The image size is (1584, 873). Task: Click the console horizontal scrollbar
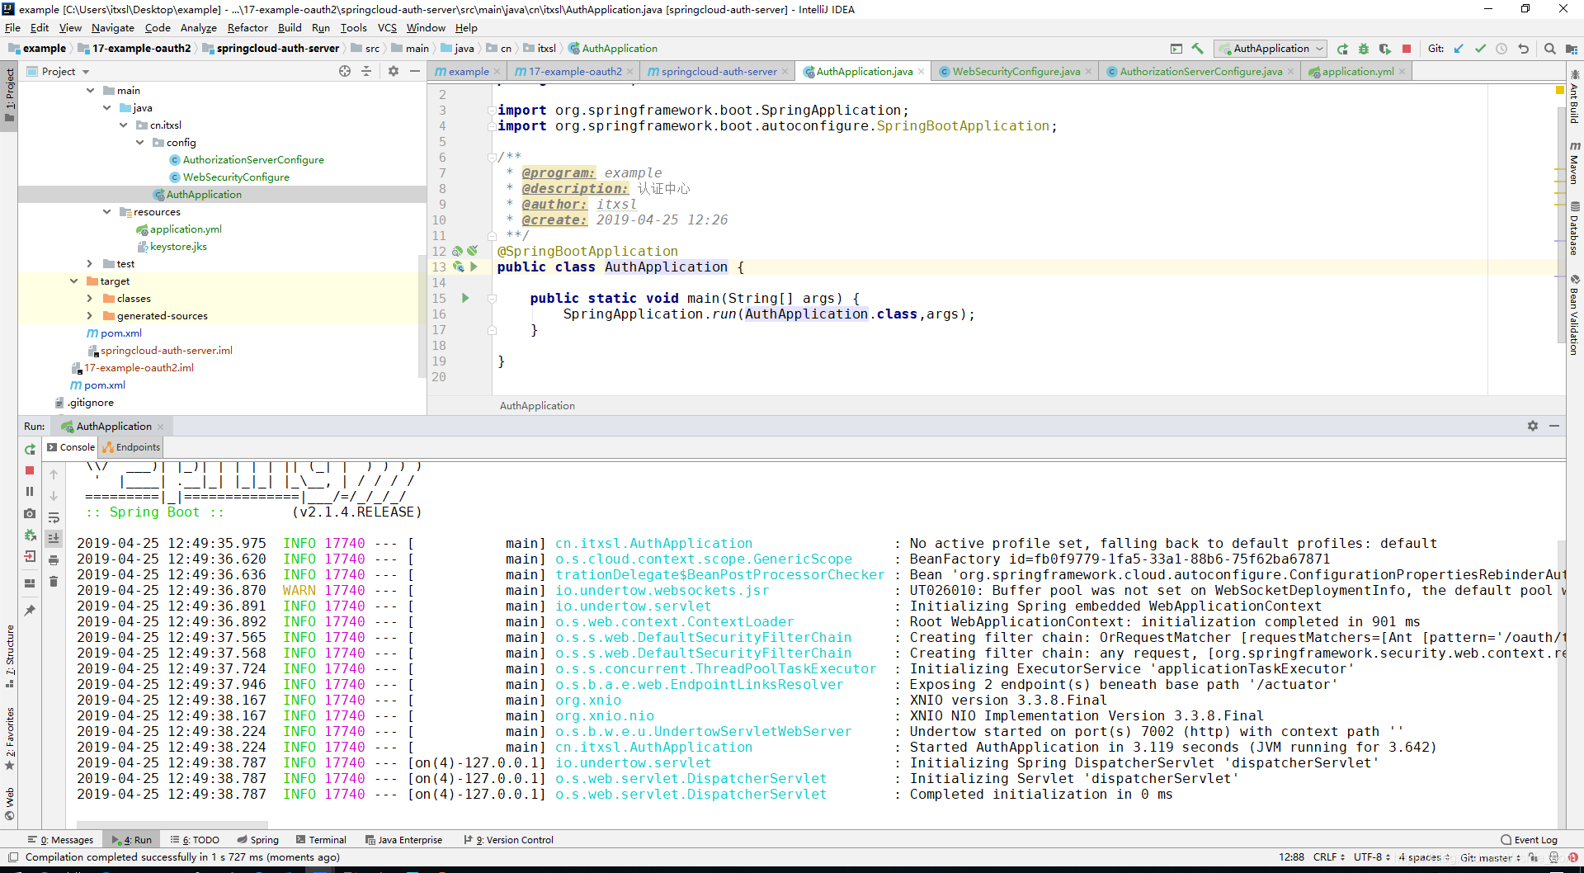[x=172, y=824]
